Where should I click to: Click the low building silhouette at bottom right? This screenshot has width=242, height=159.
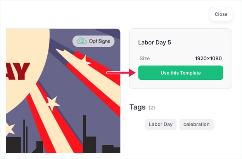[x=111, y=149]
